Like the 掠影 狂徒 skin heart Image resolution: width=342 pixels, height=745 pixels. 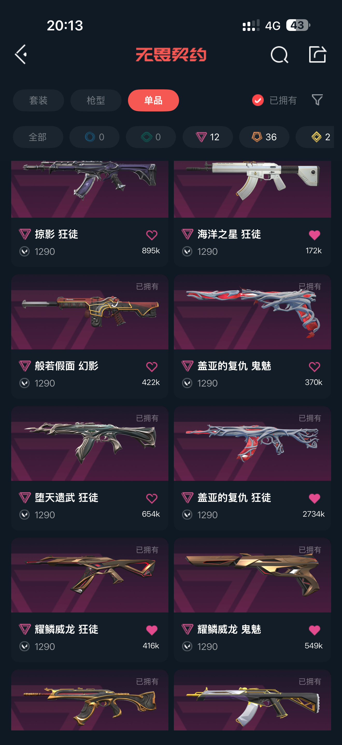(152, 235)
